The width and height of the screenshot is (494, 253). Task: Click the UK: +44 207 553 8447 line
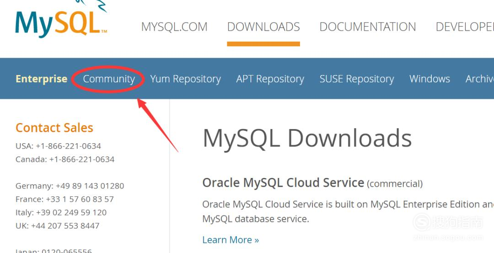[x=57, y=226]
